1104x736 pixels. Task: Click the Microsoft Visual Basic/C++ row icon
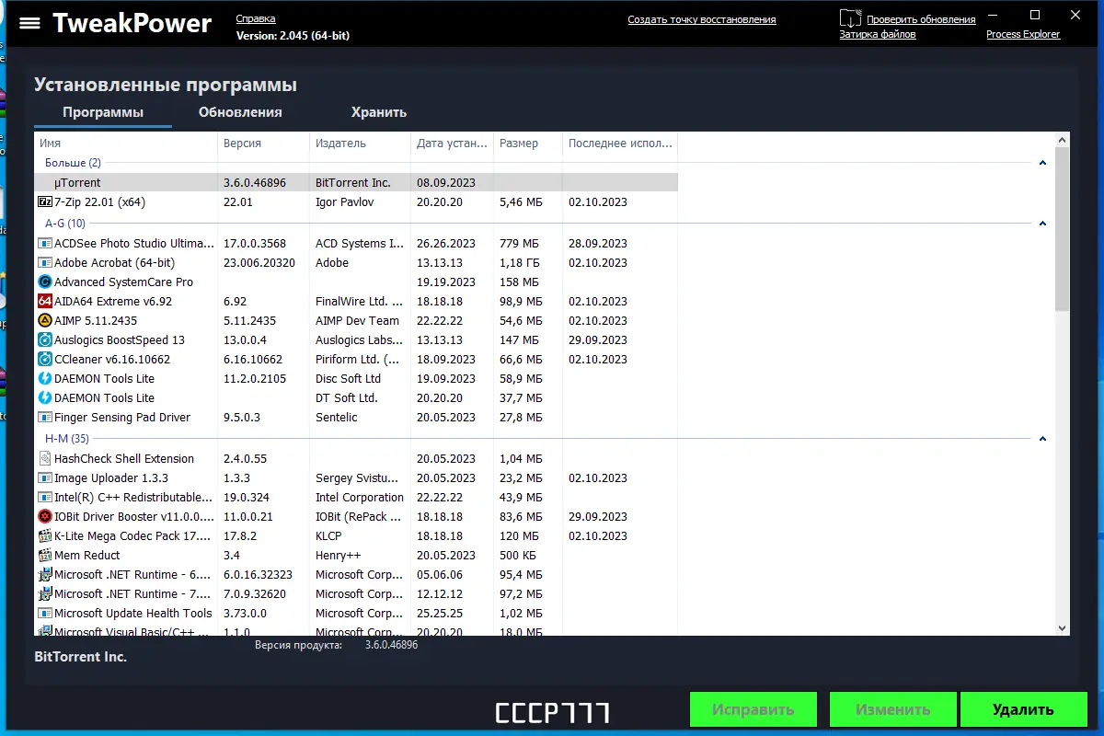tap(45, 630)
